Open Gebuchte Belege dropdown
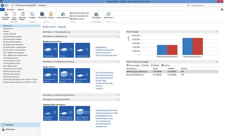 (22, 16)
